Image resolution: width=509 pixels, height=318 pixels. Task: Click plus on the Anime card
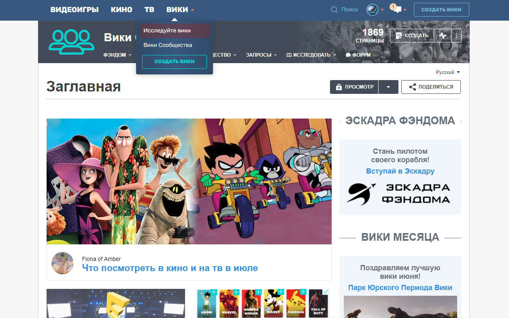(214, 292)
